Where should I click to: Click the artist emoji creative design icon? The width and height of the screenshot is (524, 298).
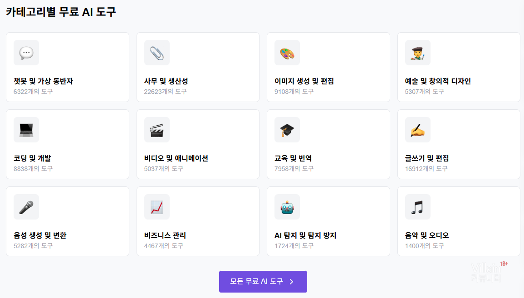coord(417,53)
